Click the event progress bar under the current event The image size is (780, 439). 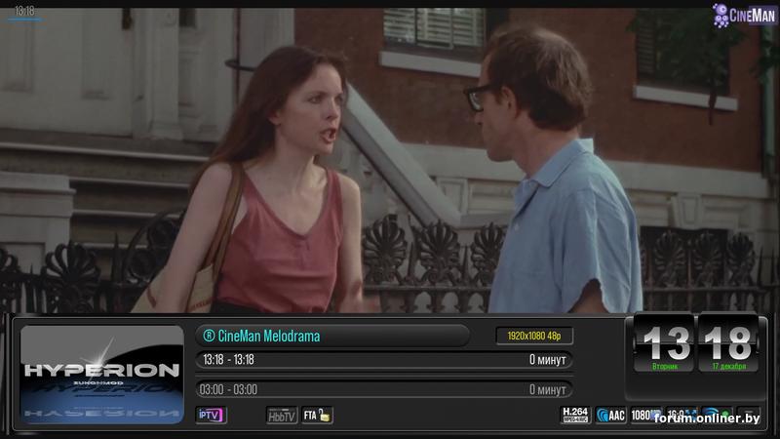pos(384,375)
